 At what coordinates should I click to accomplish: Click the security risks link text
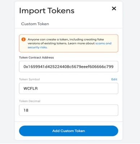(x=38, y=47)
